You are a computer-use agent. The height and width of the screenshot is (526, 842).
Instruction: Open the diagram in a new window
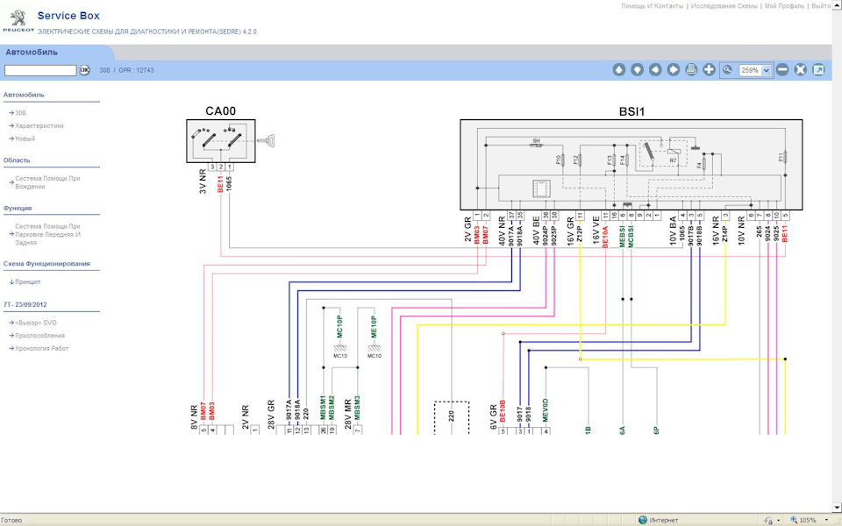click(818, 70)
